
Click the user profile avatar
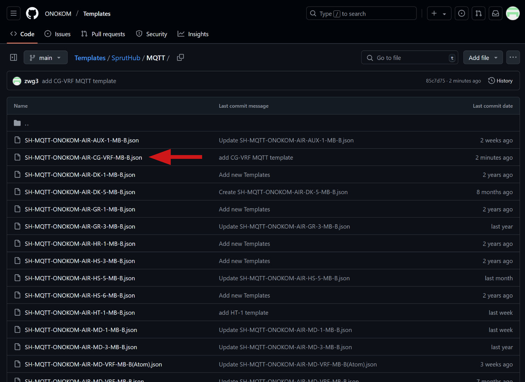(513, 13)
